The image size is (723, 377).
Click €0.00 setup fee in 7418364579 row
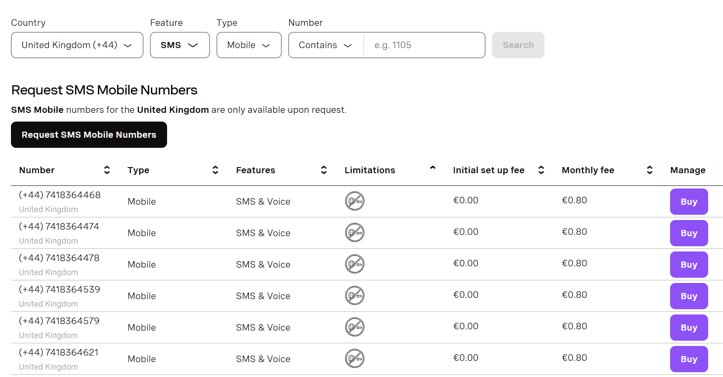coord(466,326)
